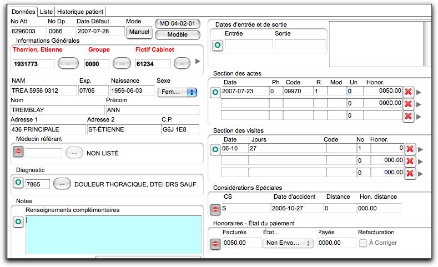This screenshot has height=267, width=438.
Task: Click the red X on the 2007-07-23 acte row
Action: (409, 92)
